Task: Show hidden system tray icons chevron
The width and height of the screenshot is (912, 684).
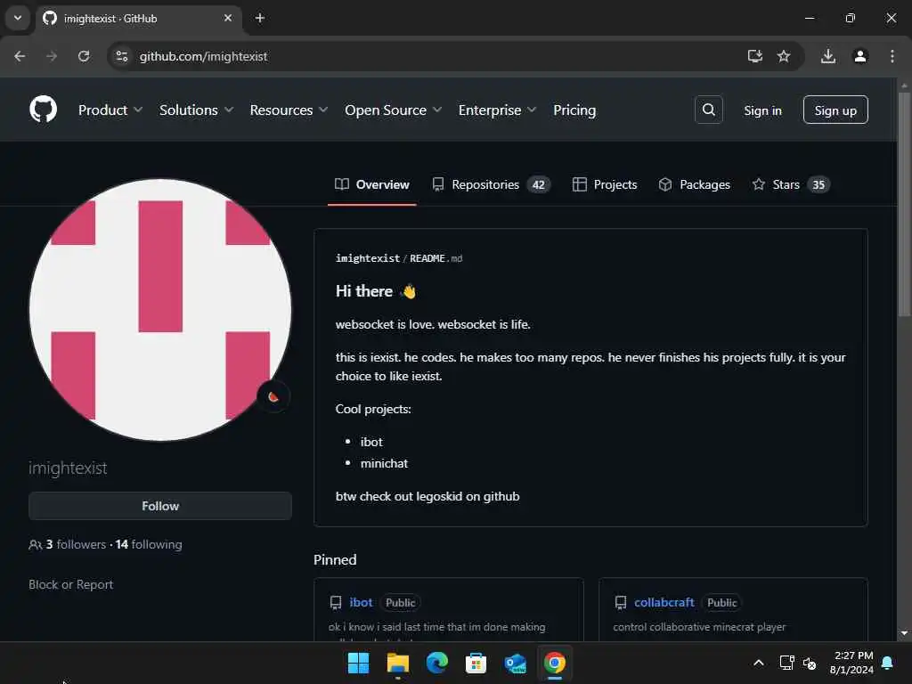Action: (x=759, y=663)
